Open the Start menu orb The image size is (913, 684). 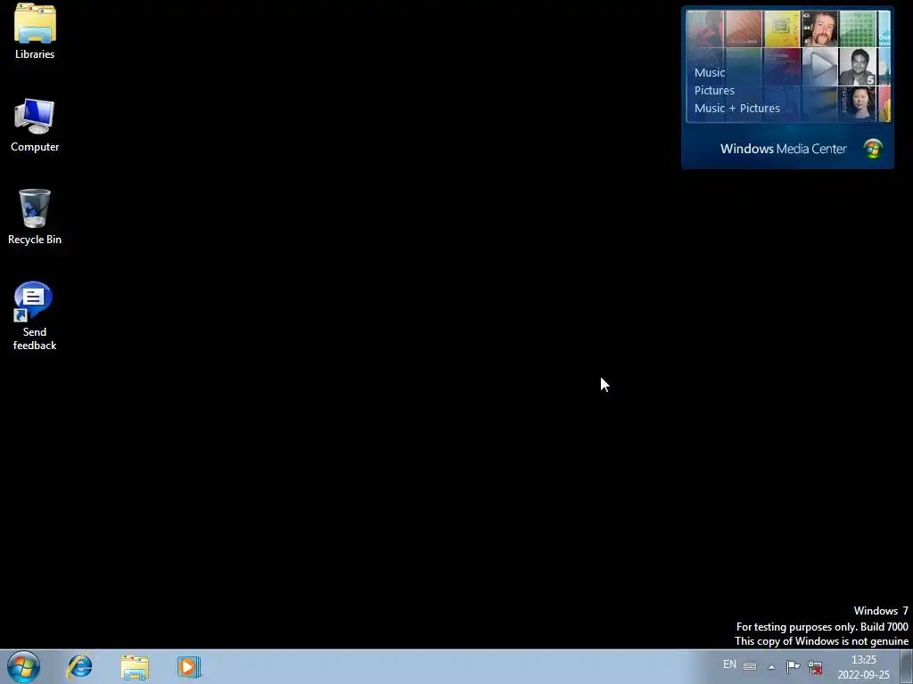point(23,666)
